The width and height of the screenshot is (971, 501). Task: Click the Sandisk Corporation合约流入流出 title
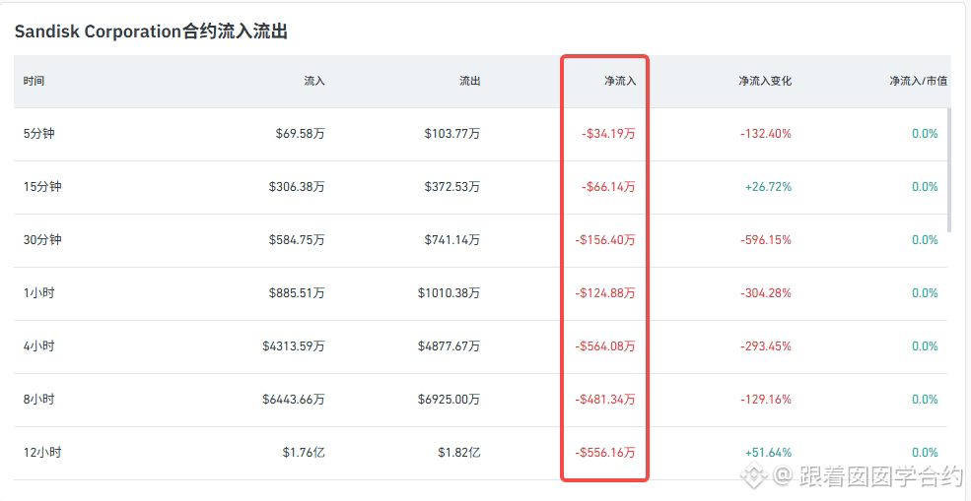(151, 32)
